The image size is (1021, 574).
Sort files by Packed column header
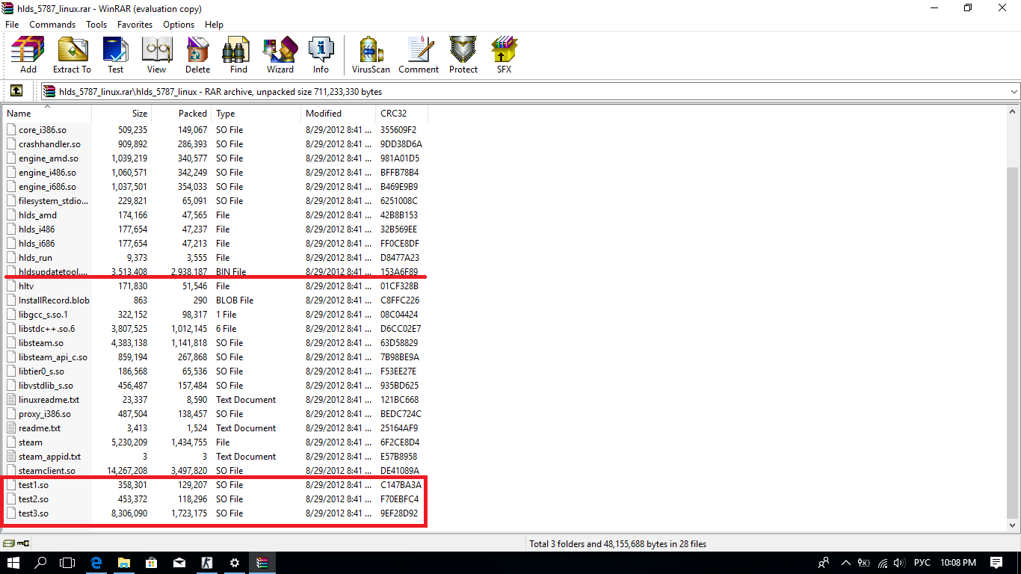pos(182,114)
